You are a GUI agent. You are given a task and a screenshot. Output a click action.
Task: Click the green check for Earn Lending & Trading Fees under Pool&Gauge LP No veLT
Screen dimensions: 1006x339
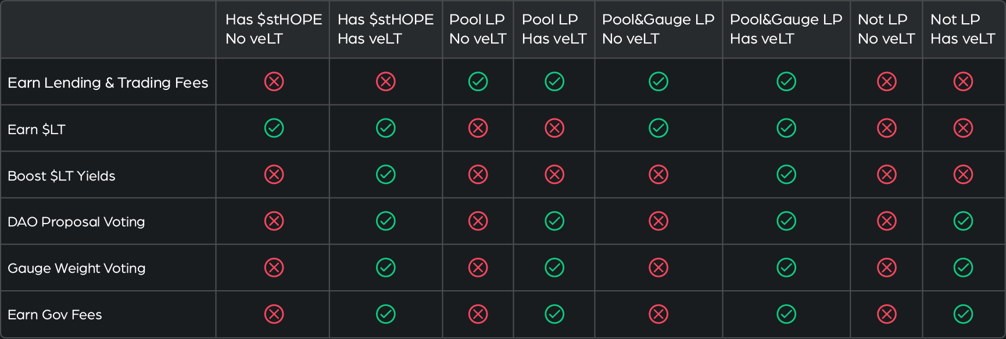658,82
